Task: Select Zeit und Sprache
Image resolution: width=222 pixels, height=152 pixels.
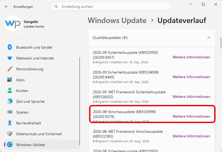Action: point(42,101)
